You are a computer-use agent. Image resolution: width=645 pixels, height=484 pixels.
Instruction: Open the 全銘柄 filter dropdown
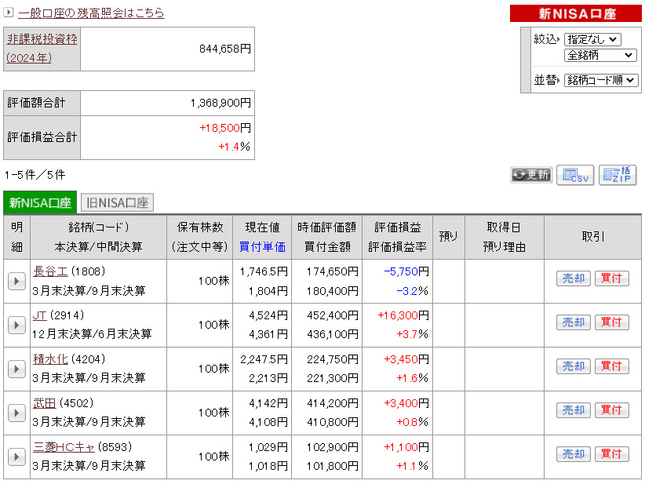click(x=600, y=56)
